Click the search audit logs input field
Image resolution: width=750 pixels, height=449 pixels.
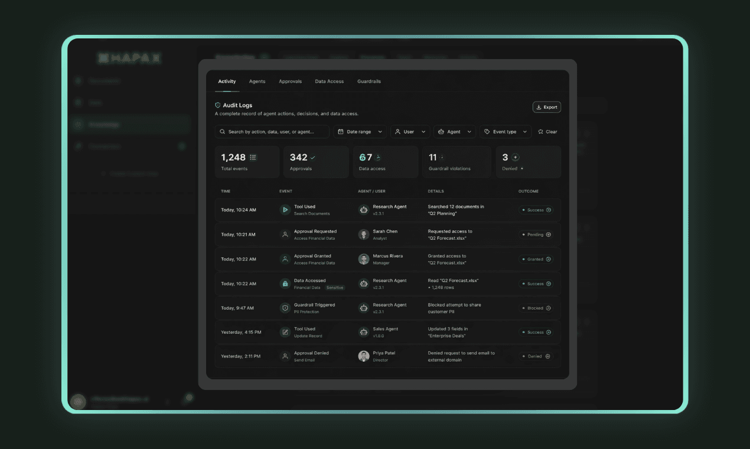272,131
